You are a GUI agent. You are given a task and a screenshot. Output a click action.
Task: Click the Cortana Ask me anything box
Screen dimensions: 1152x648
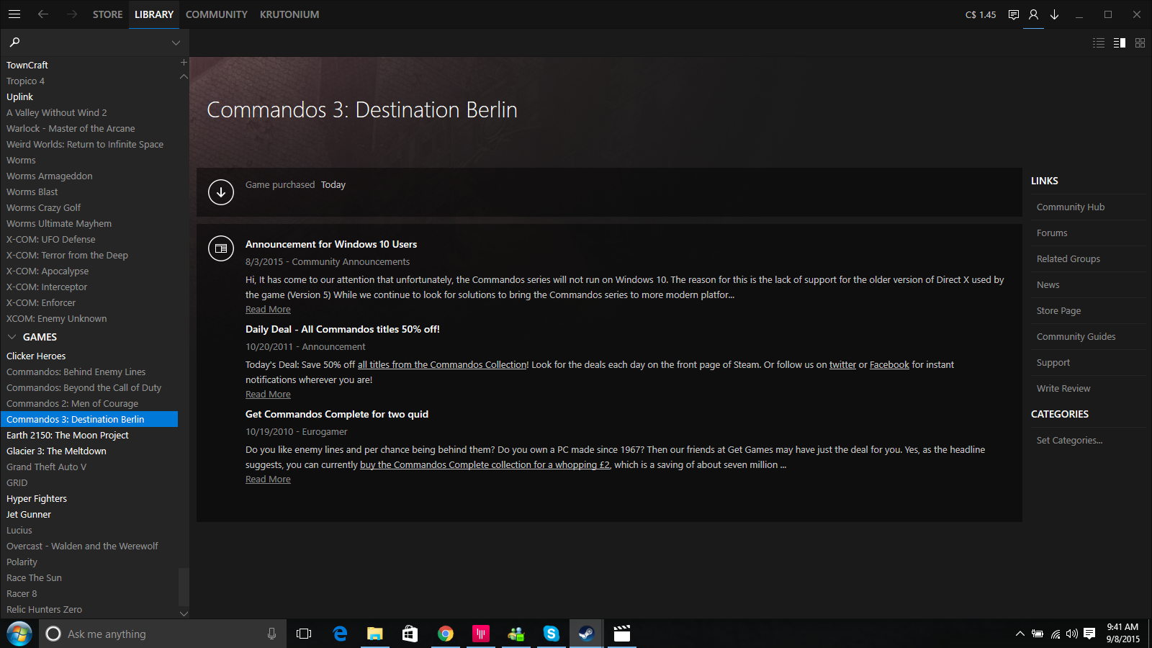(x=163, y=634)
